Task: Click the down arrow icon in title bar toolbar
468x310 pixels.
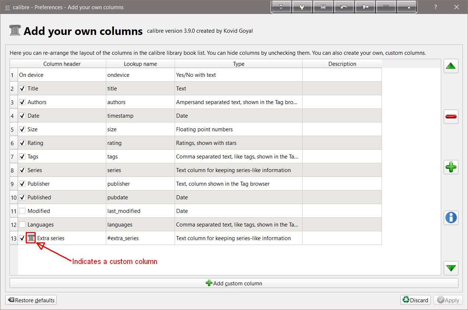Action: click(281, 7)
